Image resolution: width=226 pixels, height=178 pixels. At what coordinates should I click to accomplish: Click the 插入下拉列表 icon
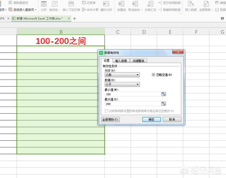[71, 4]
